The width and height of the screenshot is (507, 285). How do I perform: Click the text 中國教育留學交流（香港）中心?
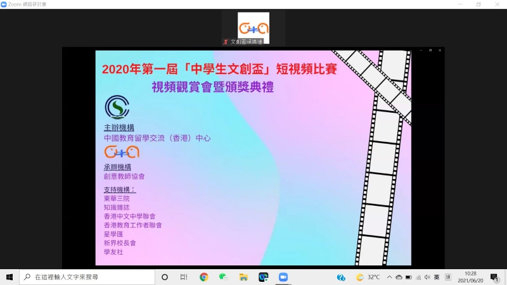pos(157,138)
